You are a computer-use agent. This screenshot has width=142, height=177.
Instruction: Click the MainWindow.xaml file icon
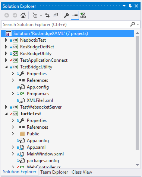(x=22, y=154)
